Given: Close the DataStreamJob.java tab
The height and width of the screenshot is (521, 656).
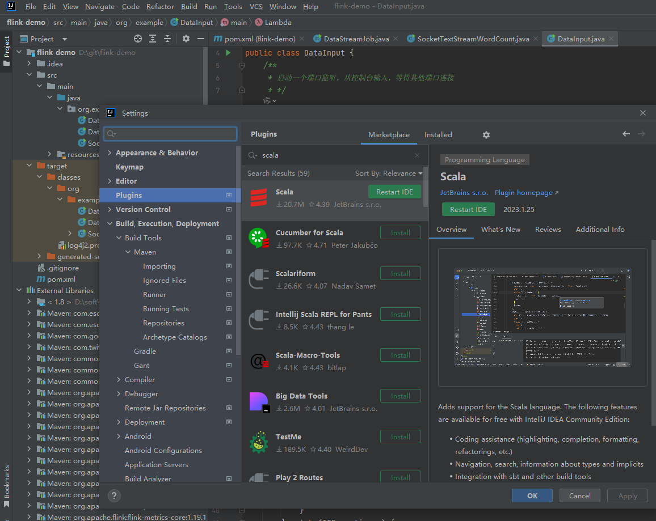Looking at the screenshot, I should (x=396, y=39).
